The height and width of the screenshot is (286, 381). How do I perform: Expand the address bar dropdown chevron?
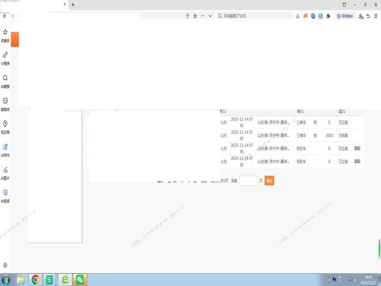[x=210, y=16]
